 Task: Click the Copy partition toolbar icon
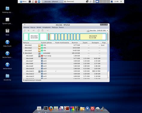point(39,30)
